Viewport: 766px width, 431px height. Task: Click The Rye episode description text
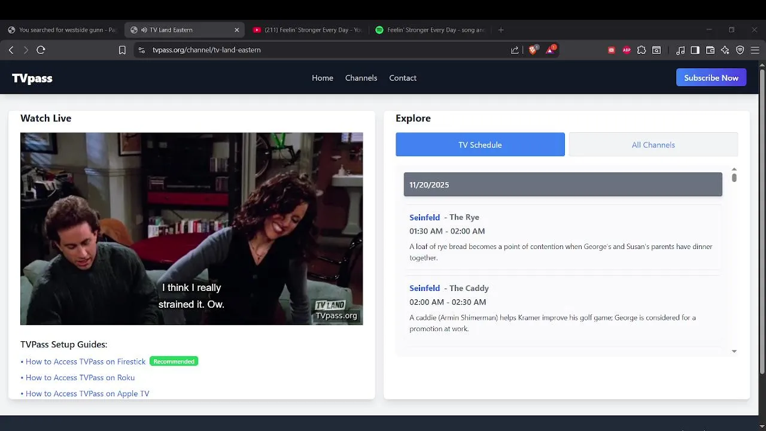[561, 252]
